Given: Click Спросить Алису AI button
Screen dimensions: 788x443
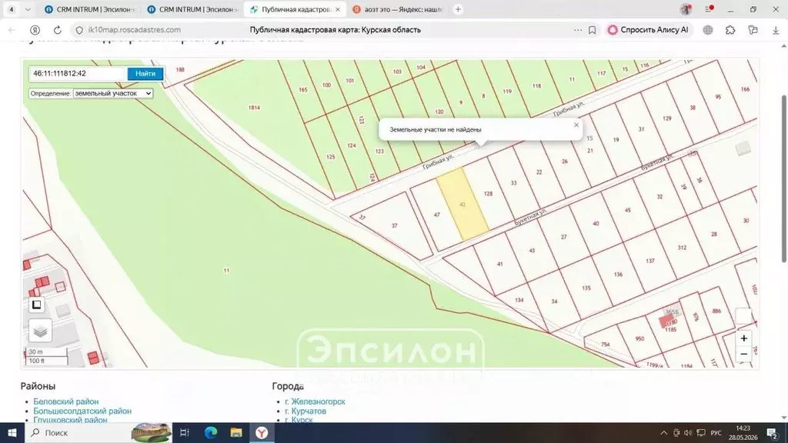Looking at the screenshot, I should 648,30.
